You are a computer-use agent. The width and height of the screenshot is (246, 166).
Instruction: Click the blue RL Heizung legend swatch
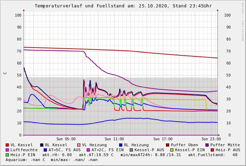click(x=121, y=145)
